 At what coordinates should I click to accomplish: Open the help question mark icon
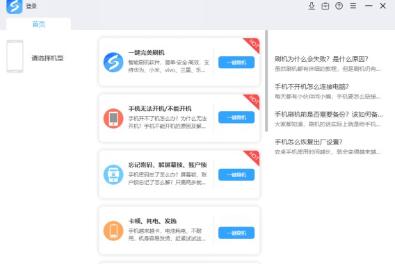339,6
